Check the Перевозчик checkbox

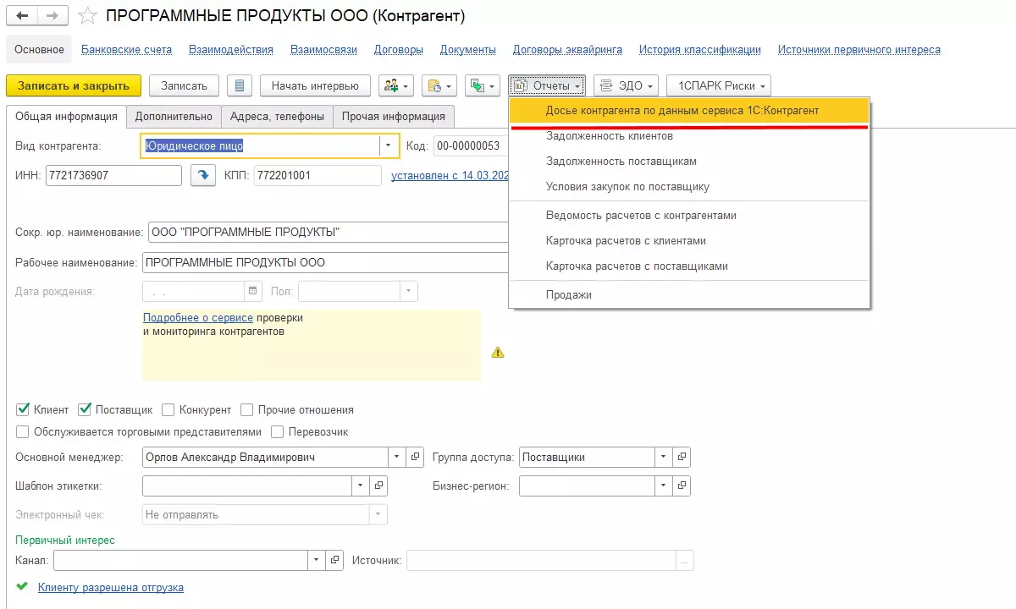coord(278,432)
